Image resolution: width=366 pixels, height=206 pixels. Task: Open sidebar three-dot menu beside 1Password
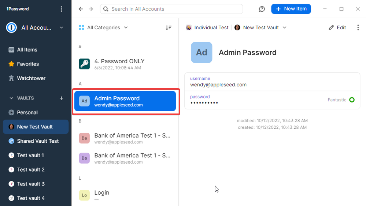click(61, 9)
